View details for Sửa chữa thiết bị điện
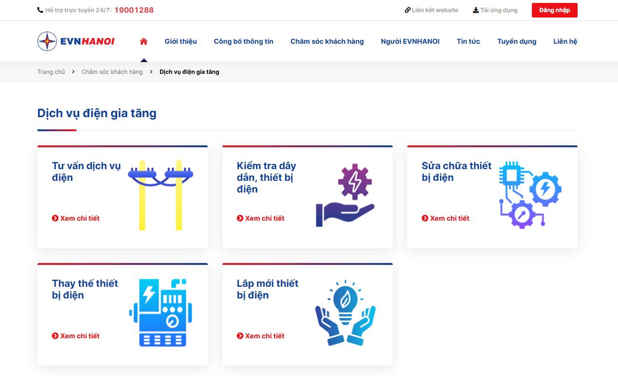The width and height of the screenshot is (618, 385). click(x=449, y=218)
